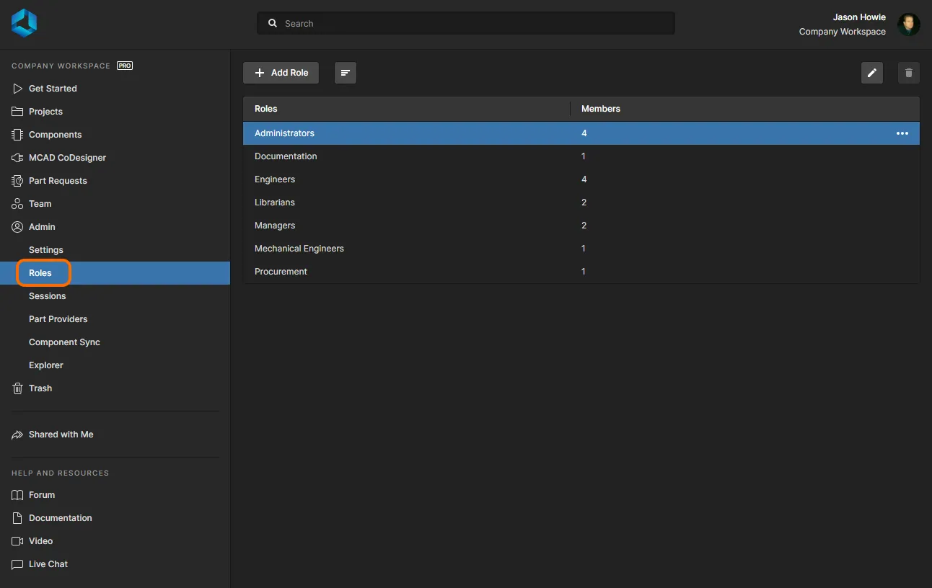The image size is (932, 588).
Task: Open MCAD CoDesigner from the sidebar
Action: 67,158
